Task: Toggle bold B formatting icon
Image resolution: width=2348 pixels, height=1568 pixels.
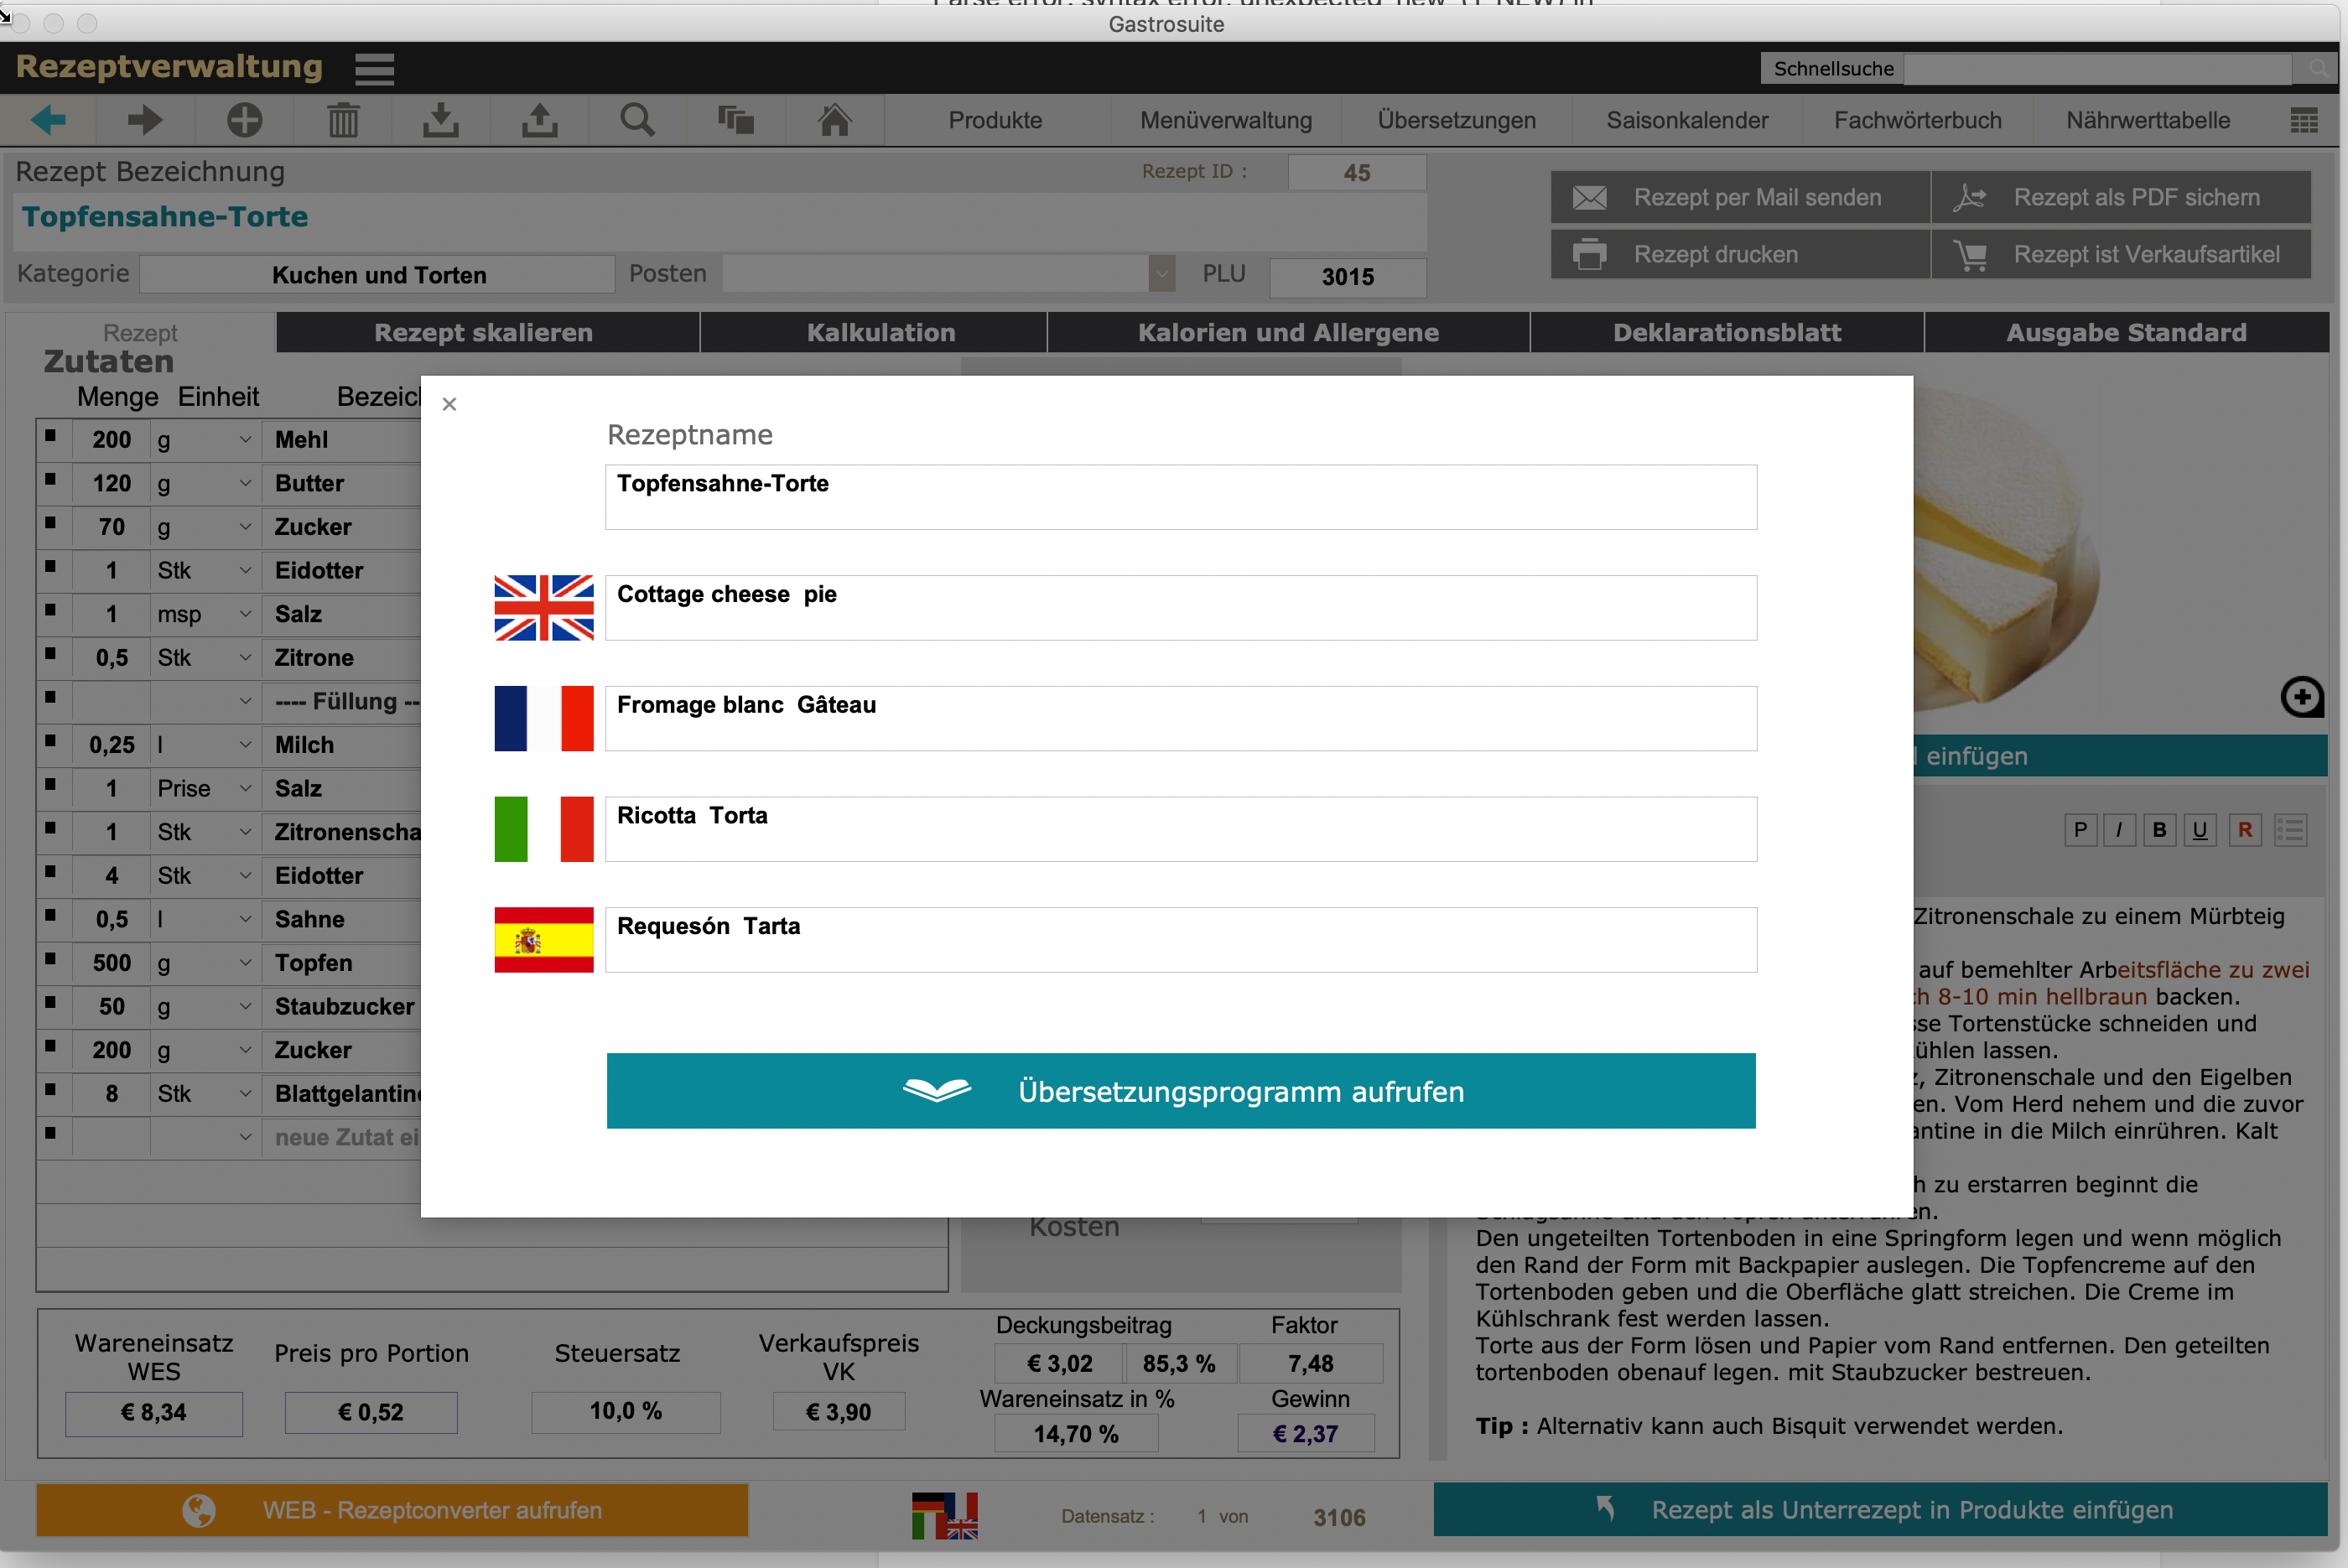Action: point(2159,830)
